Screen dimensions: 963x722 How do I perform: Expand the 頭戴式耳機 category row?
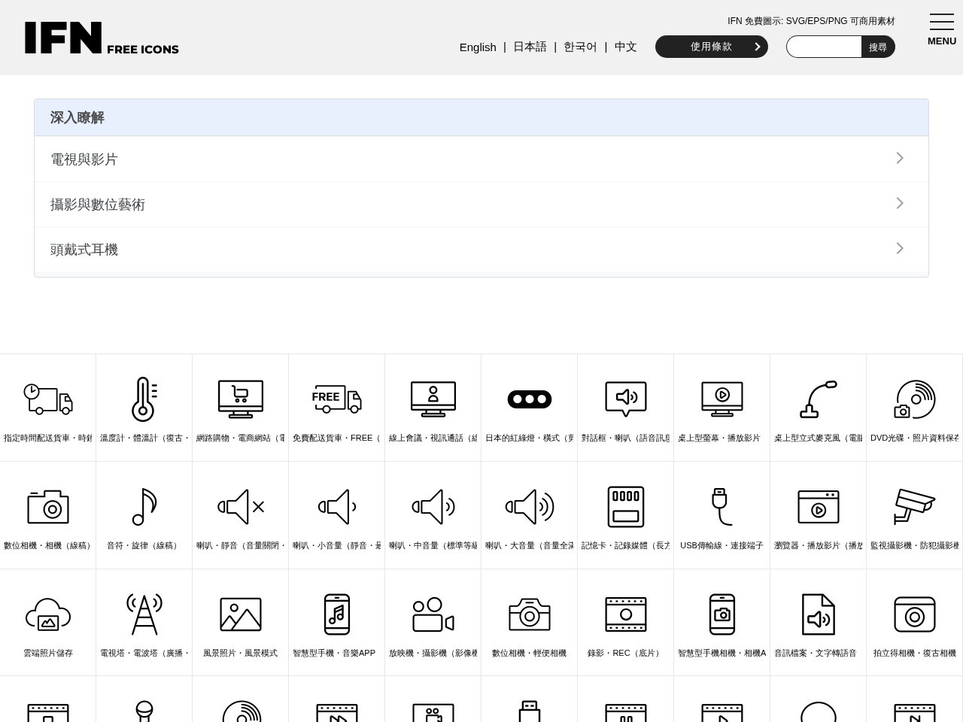(x=481, y=249)
